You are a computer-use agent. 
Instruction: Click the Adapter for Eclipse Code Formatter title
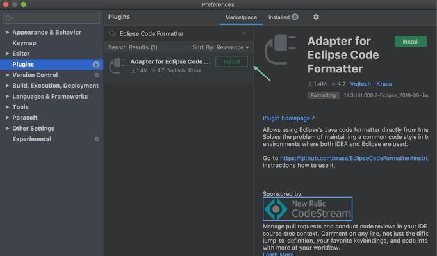pos(343,55)
